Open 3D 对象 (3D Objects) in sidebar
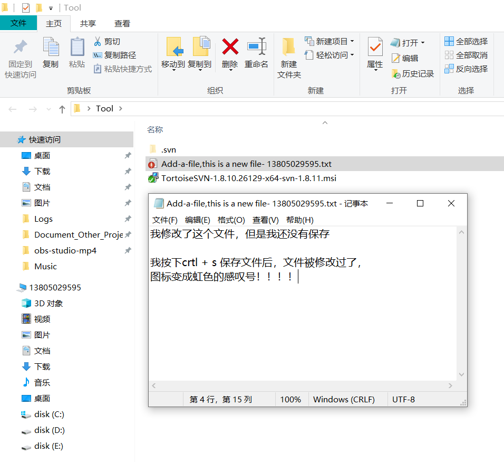504x462 pixels. [48, 303]
